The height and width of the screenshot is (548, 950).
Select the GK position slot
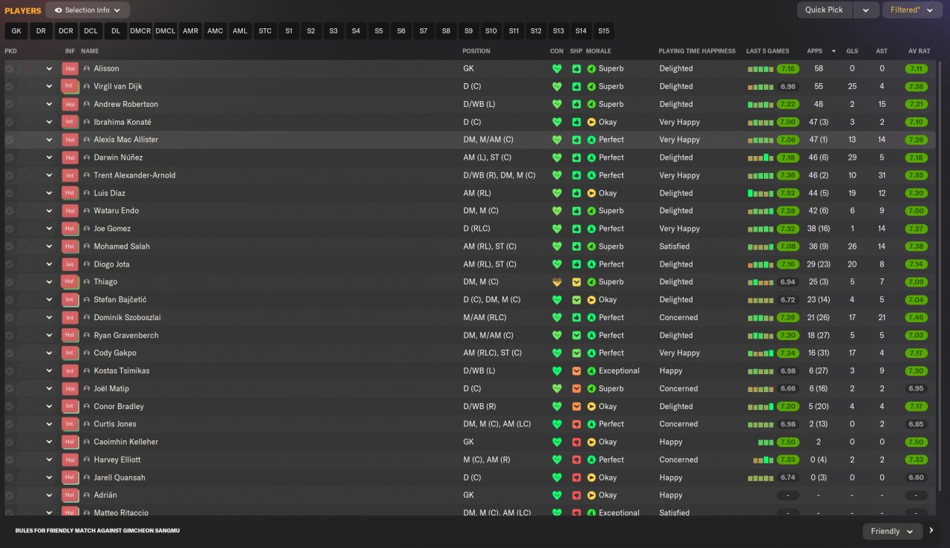16,31
